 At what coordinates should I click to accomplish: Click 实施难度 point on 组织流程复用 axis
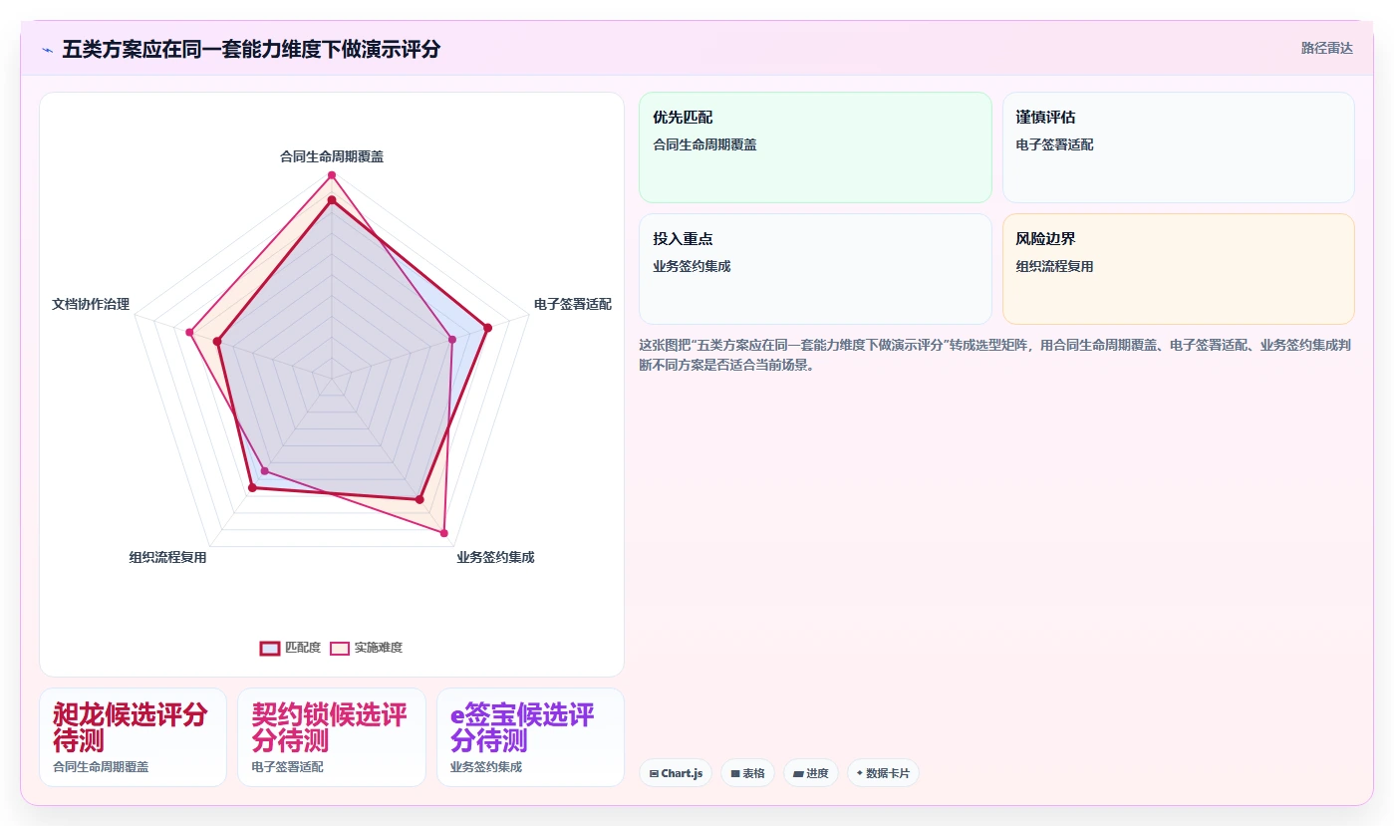(264, 470)
